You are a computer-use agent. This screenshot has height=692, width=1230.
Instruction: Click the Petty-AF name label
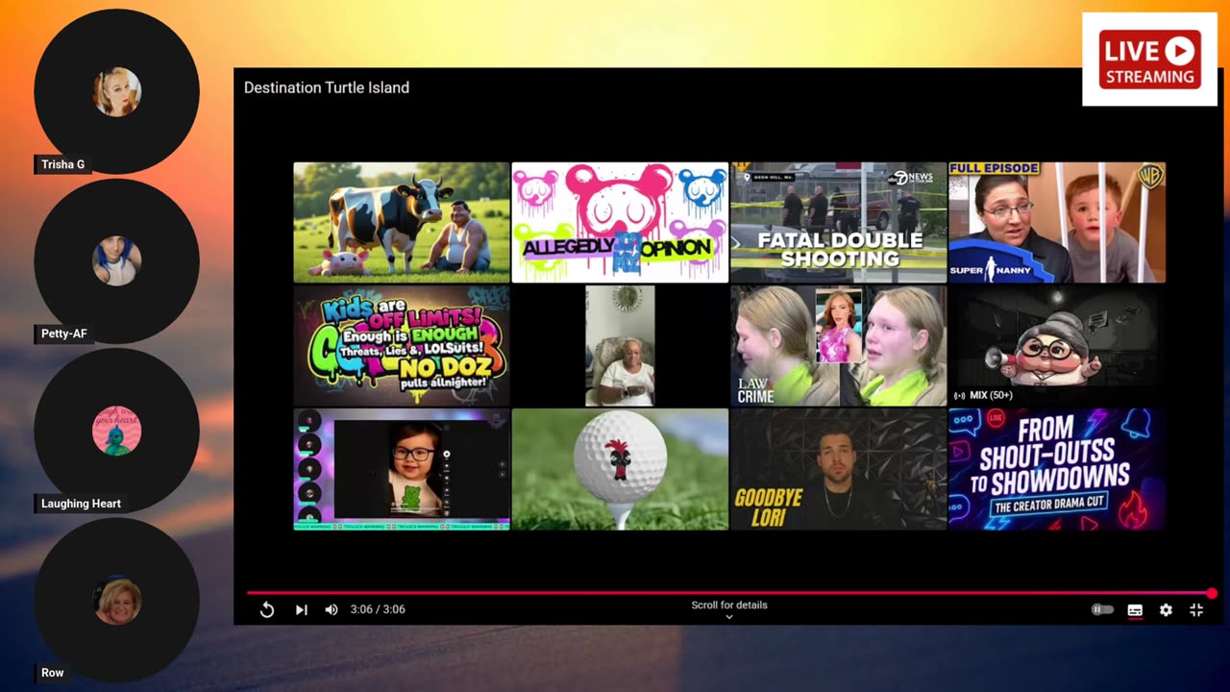[x=64, y=334]
